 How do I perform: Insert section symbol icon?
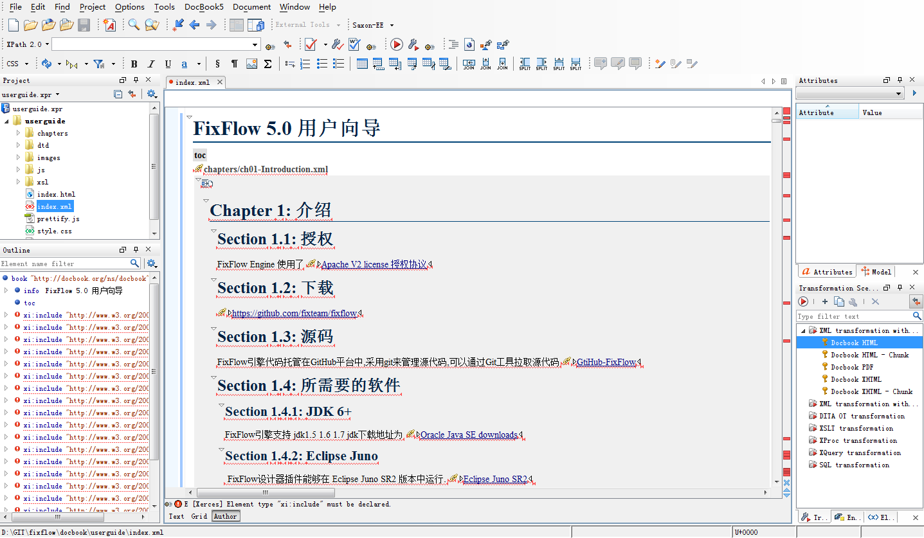click(217, 64)
